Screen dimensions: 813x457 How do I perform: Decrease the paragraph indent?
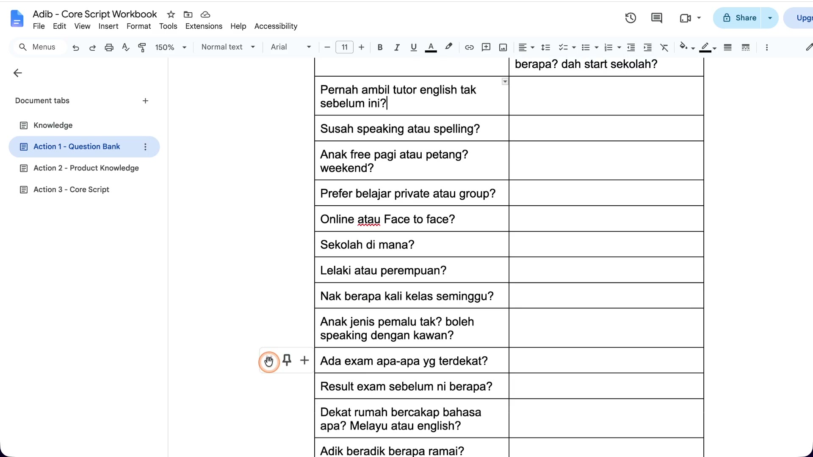tap(631, 47)
